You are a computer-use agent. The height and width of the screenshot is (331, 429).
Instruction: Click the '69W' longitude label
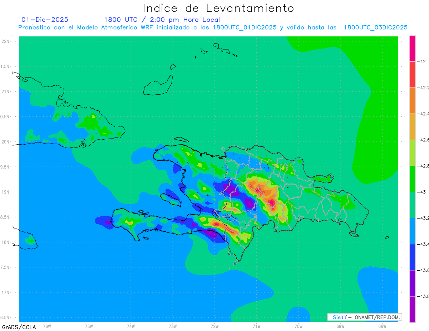click(x=340, y=326)
